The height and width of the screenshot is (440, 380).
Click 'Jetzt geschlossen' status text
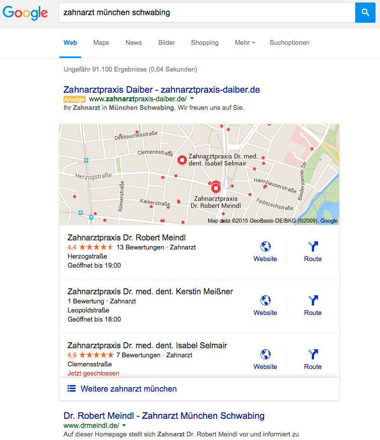93,373
